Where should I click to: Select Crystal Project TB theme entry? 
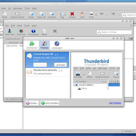coord(47,60)
